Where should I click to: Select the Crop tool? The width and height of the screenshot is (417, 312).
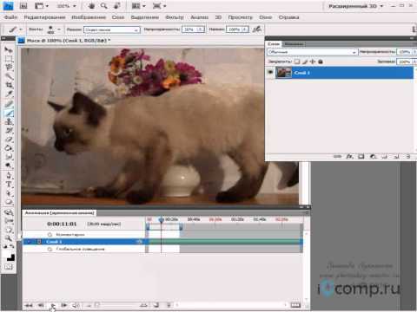(9, 85)
